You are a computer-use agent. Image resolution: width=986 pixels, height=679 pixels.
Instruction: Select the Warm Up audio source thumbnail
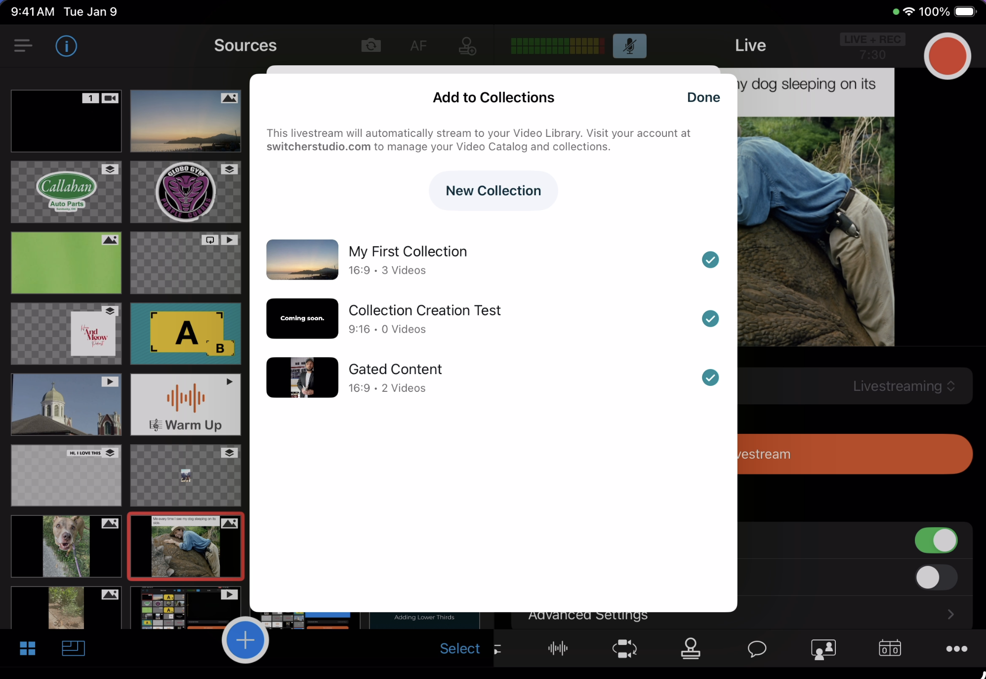click(x=185, y=405)
